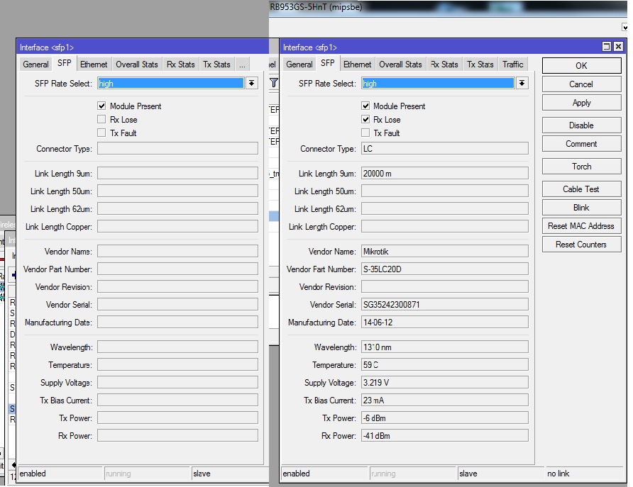The image size is (633, 487).
Task: Click Link Length 9um value 20000 m
Action: point(444,174)
